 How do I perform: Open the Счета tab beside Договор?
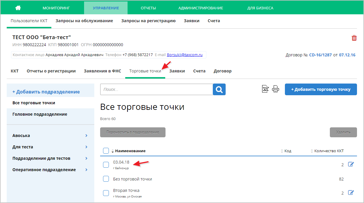[199, 71]
